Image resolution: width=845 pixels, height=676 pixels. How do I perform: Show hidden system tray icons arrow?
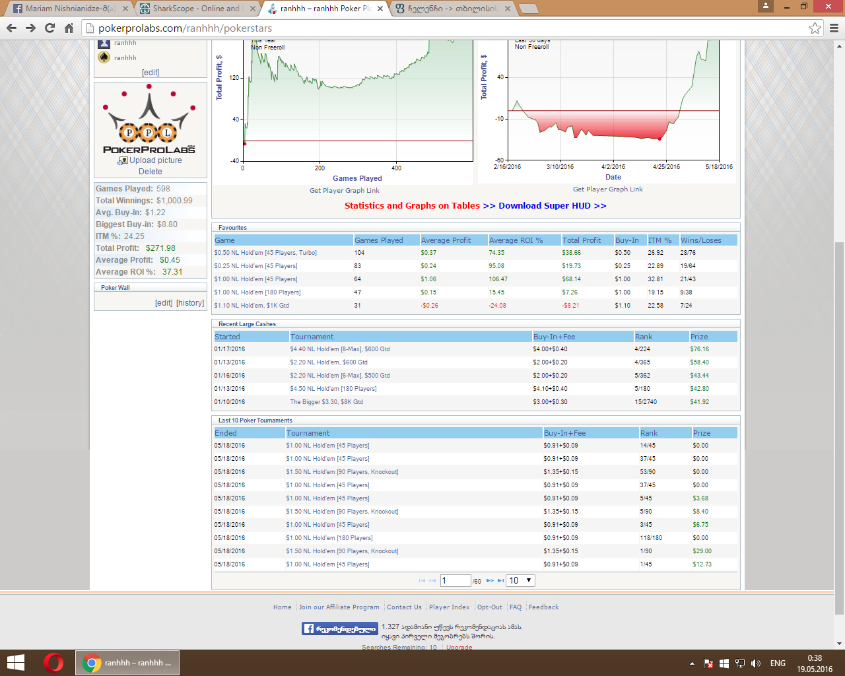click(692, 663)
